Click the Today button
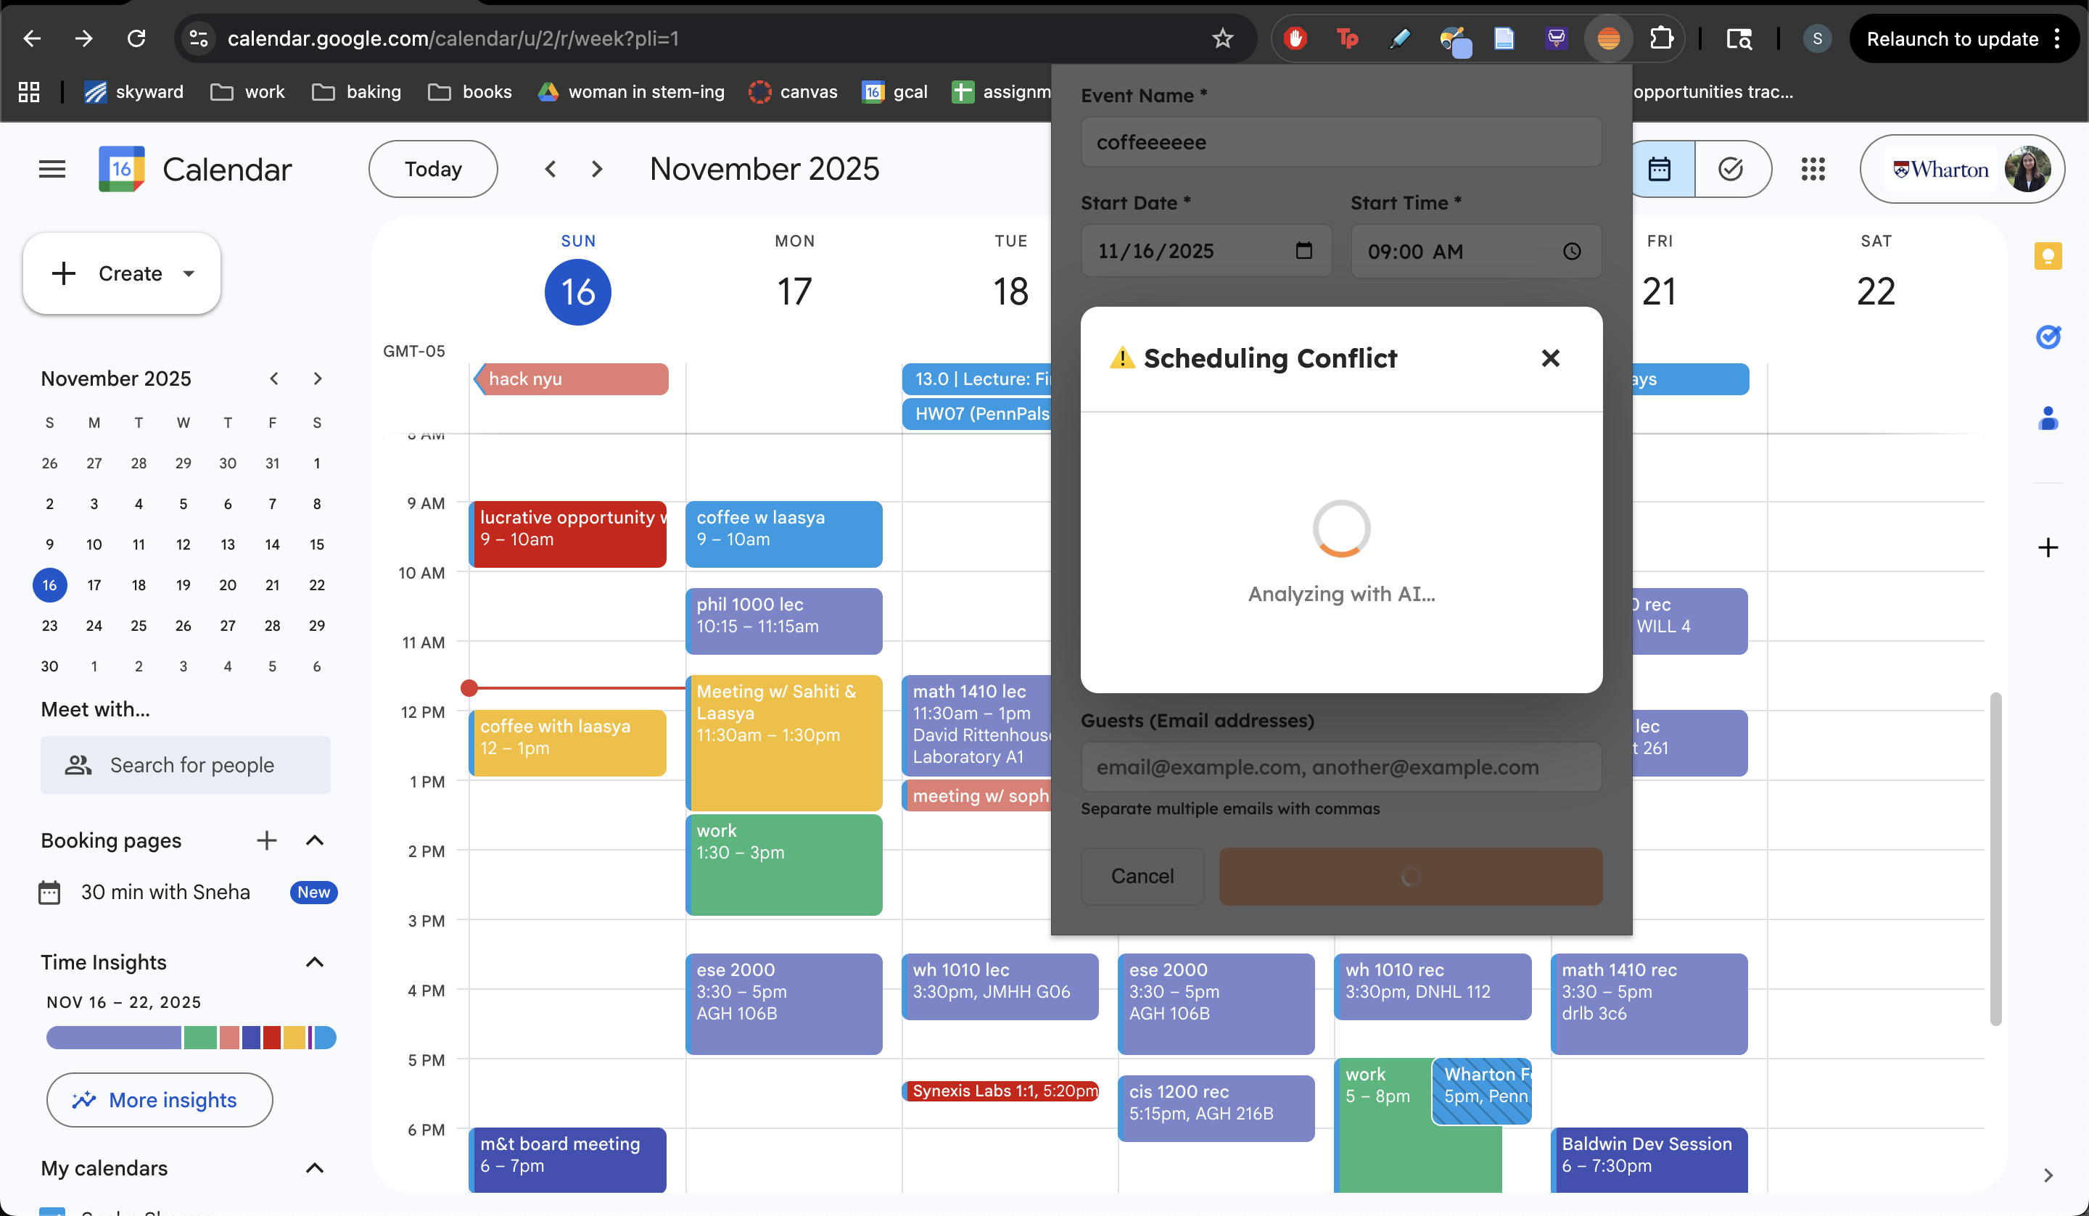Viewport: 2089px width, 1216px height. click(433, 169)
